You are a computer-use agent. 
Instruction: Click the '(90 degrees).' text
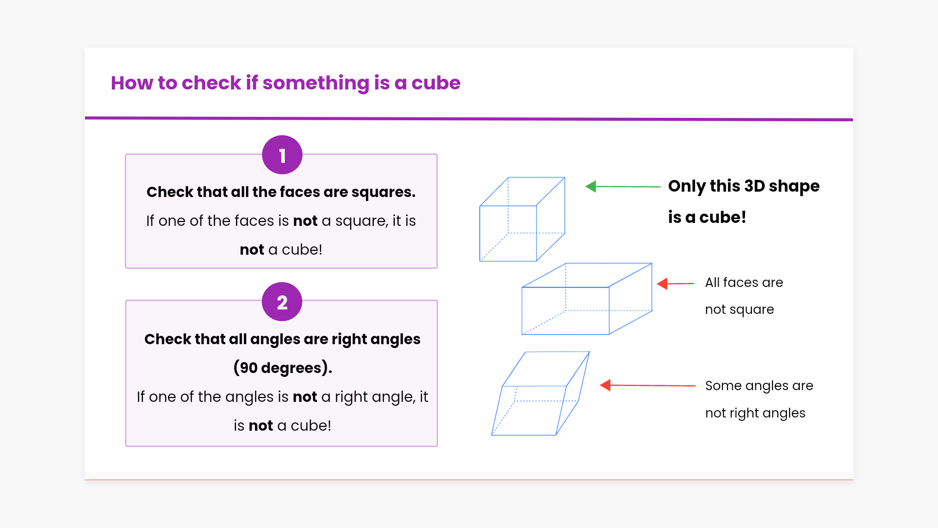coord(282,368)
